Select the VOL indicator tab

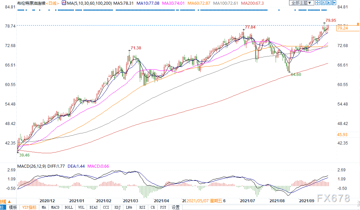pos(81,207)
